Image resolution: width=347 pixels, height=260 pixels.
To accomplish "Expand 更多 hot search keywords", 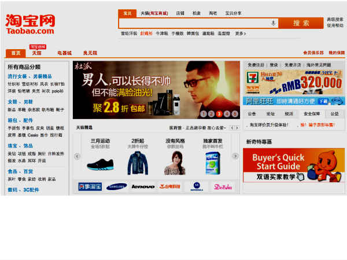I will coord(241,34).
